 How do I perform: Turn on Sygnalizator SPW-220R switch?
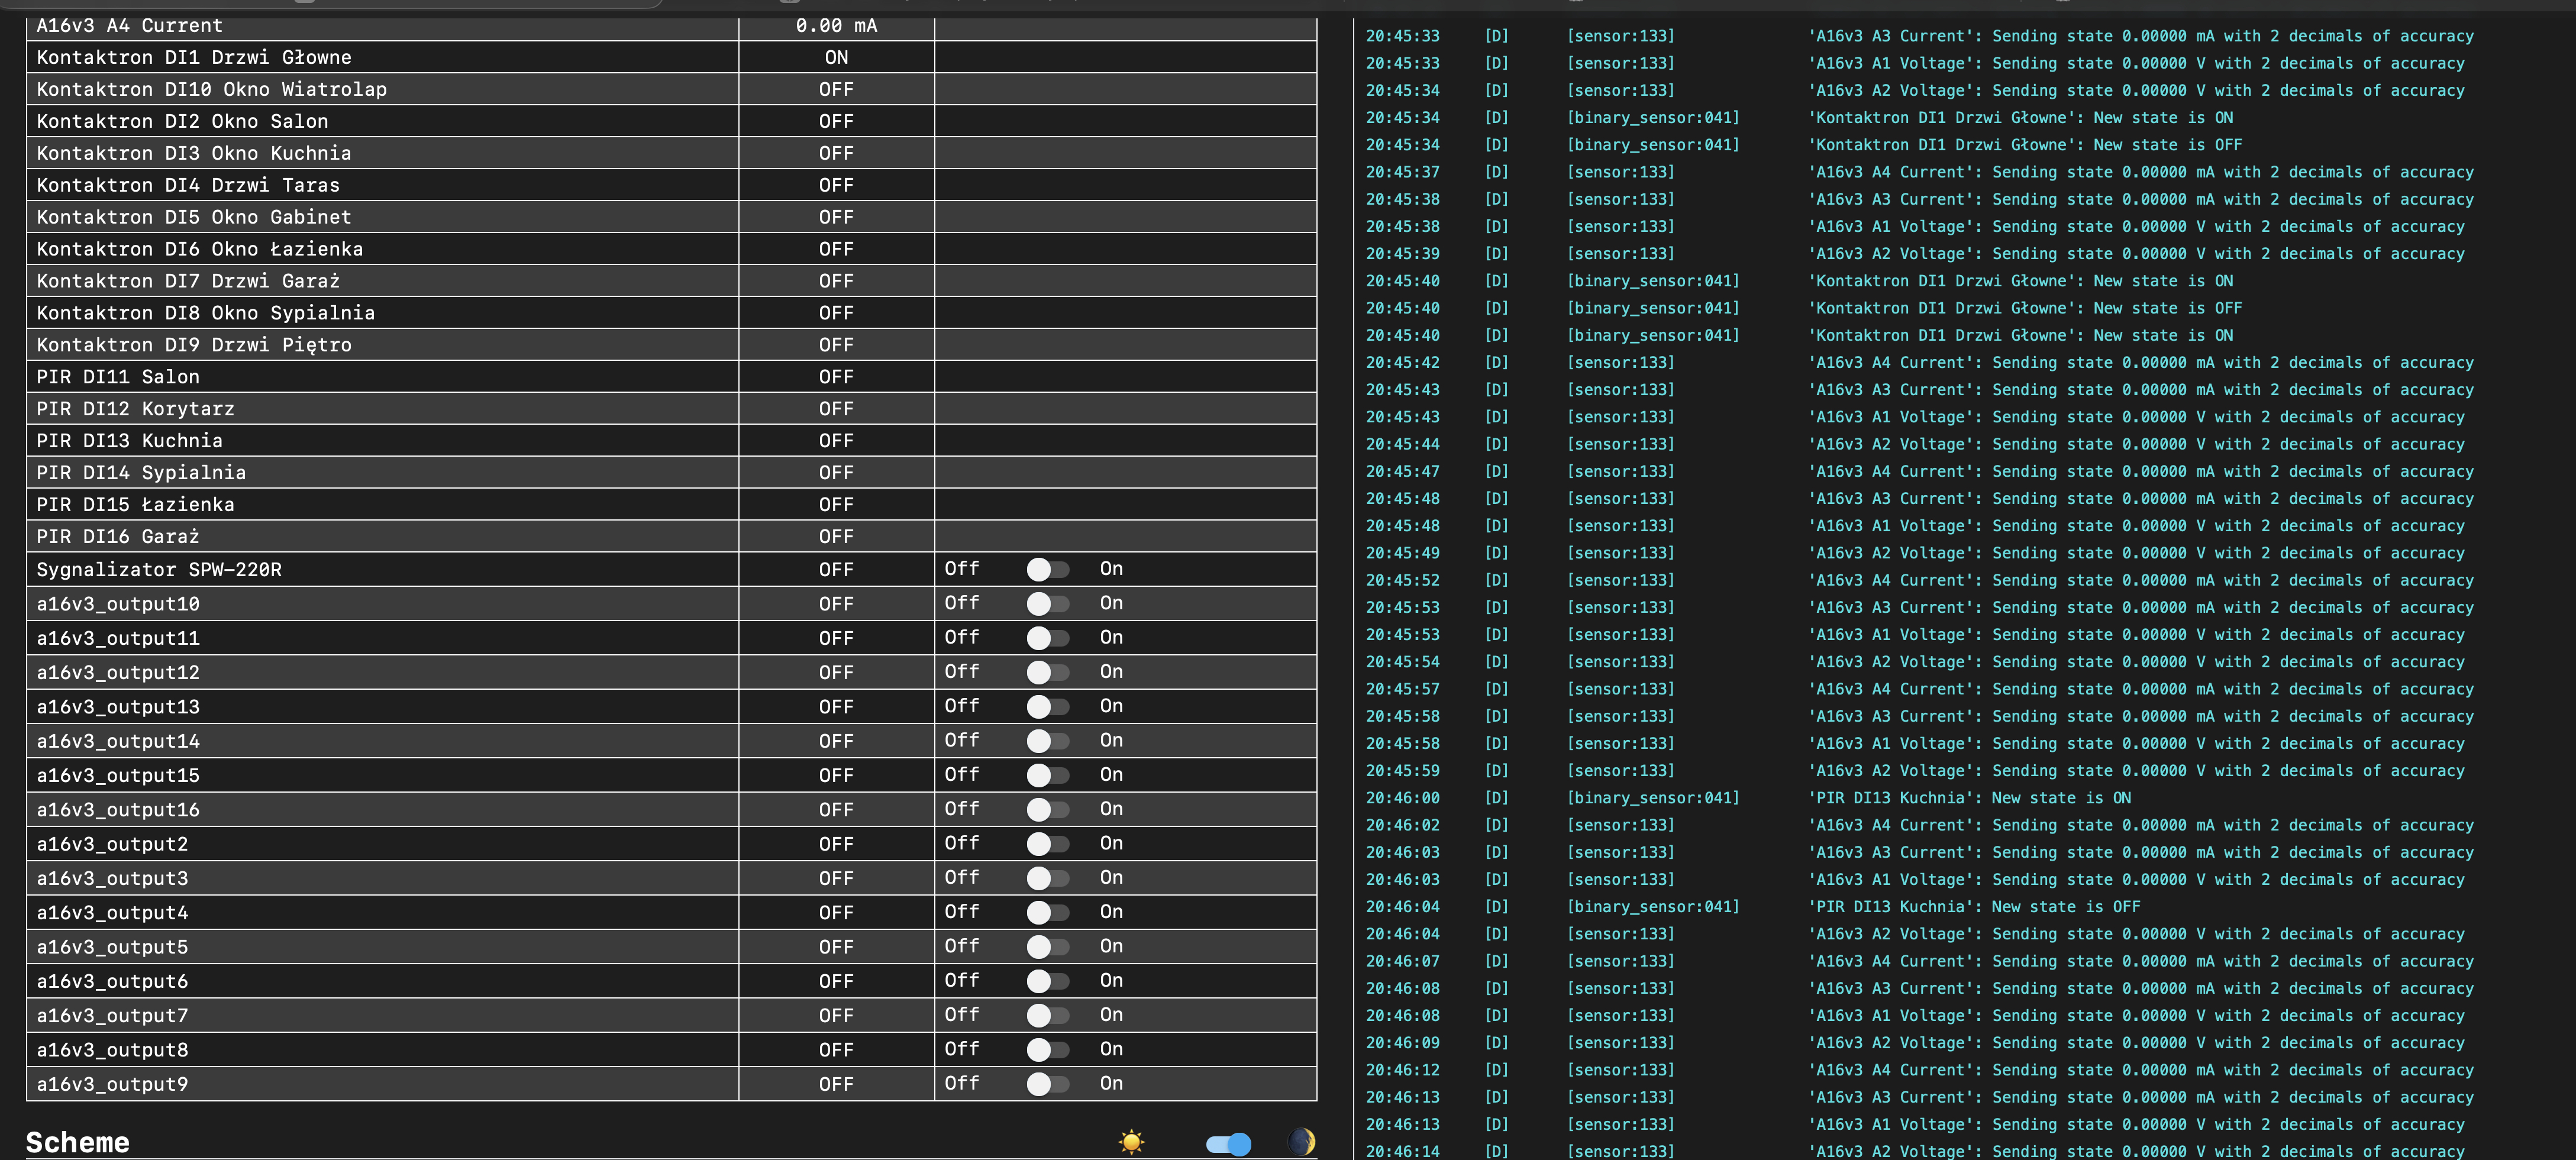(1047, 569)
